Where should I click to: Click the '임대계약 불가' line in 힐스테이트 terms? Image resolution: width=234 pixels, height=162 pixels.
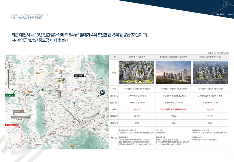click(160, 133)
